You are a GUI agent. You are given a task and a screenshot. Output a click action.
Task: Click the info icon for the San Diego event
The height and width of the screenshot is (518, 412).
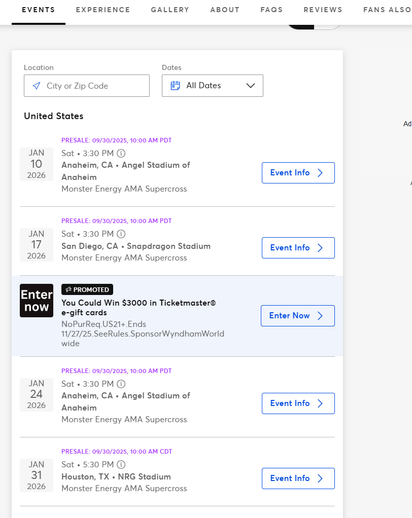pyautogui.click(x=121, y=234)
